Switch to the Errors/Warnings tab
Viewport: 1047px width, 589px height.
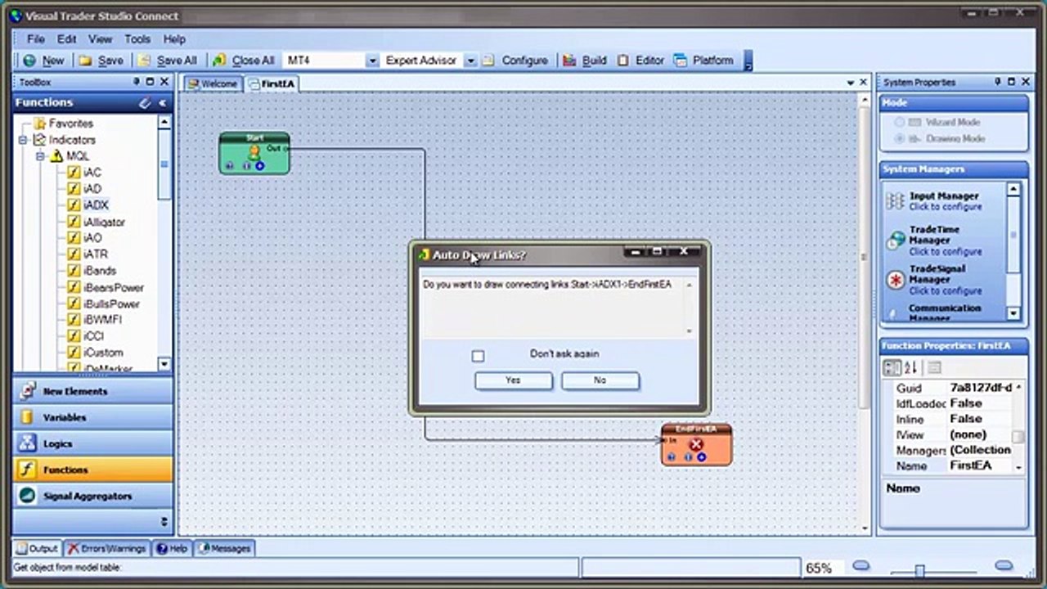[107, 548]
